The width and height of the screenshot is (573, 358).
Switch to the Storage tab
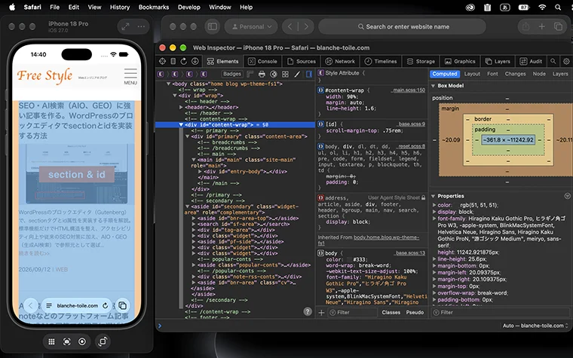coord(421,61)
